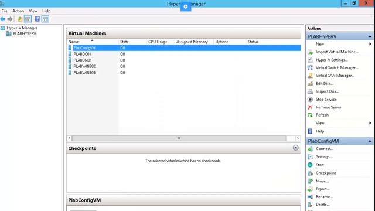Expand the New submenu arrow

(x=370, y=44)
